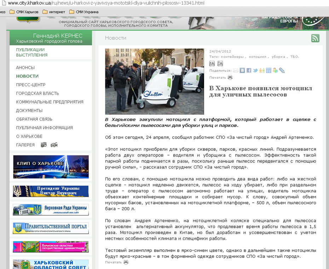Screen dimensions: 329x269
Task: Click the printer icon beside the share row
Action: pos(230,78)
